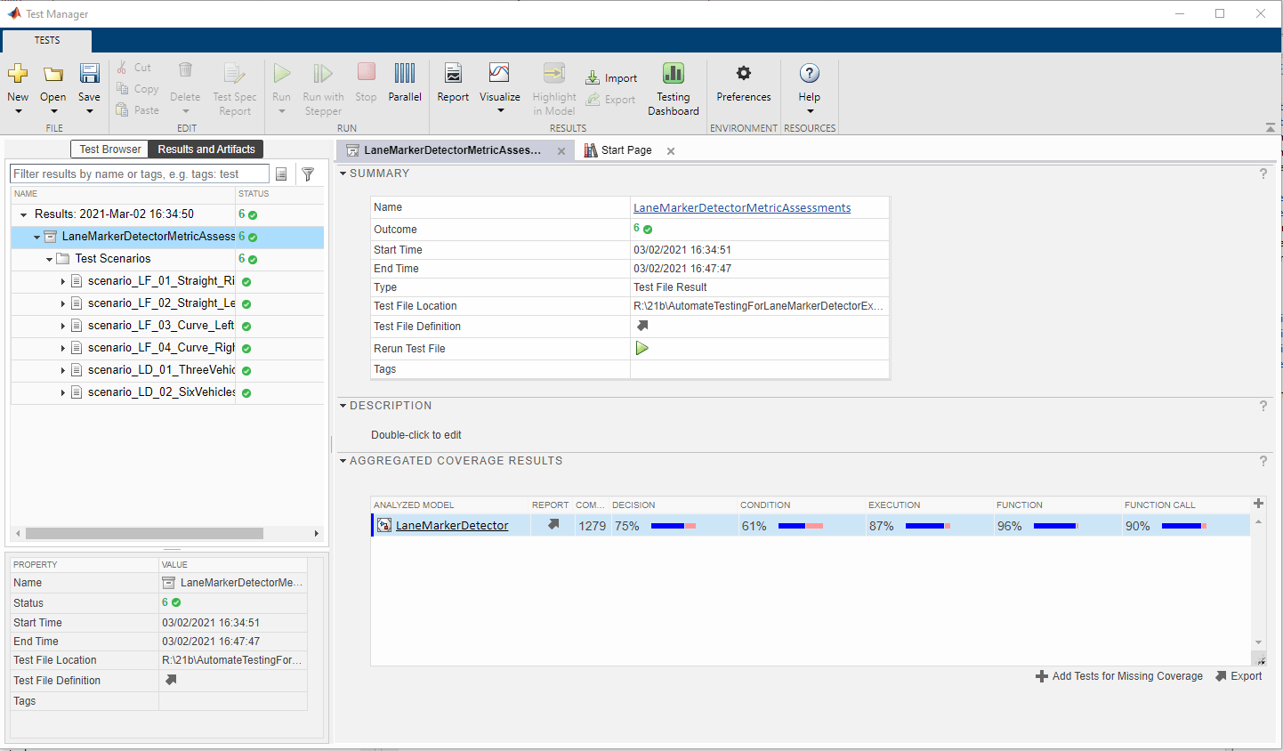Click Add Tests for Missing Coverage
This screenshot has height=751, width=1283.
pyautogui.click(x=1119, y=676)
